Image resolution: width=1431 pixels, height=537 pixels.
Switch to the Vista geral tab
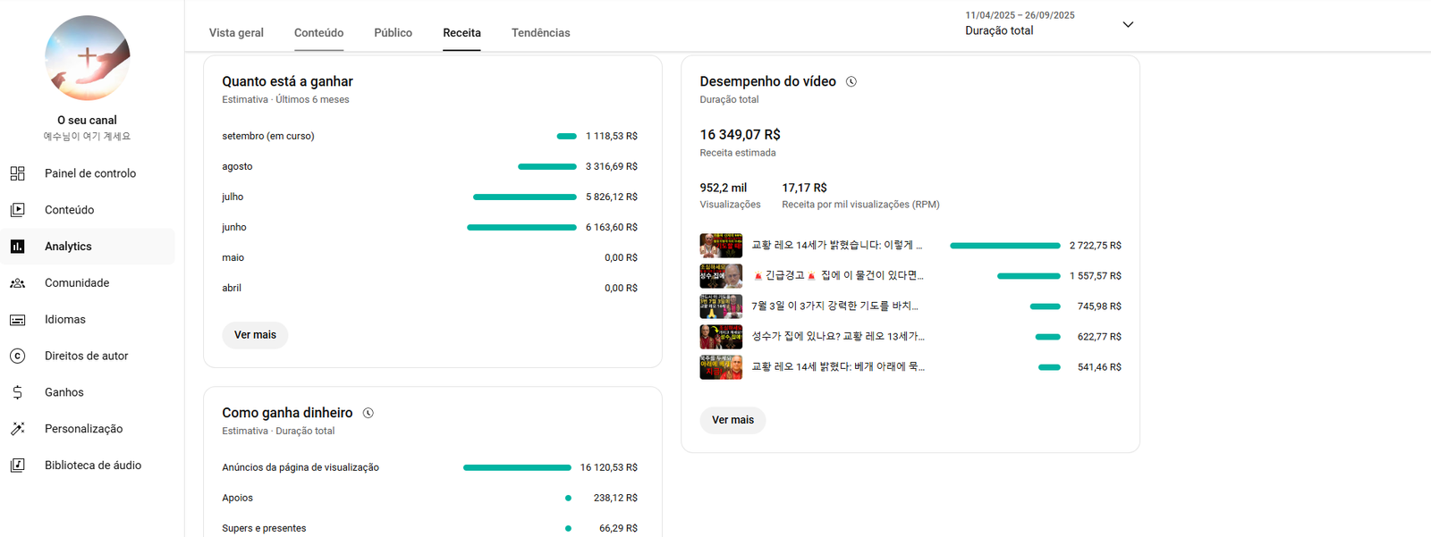pos(236,33)
